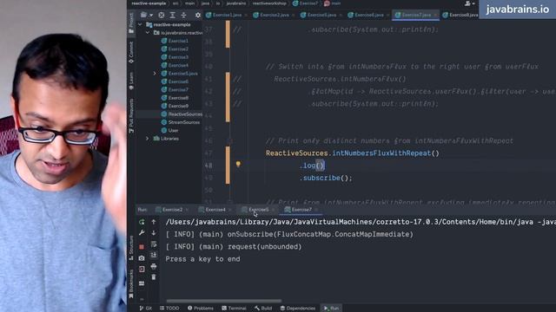Click the lightbulb intention icon

238,164
